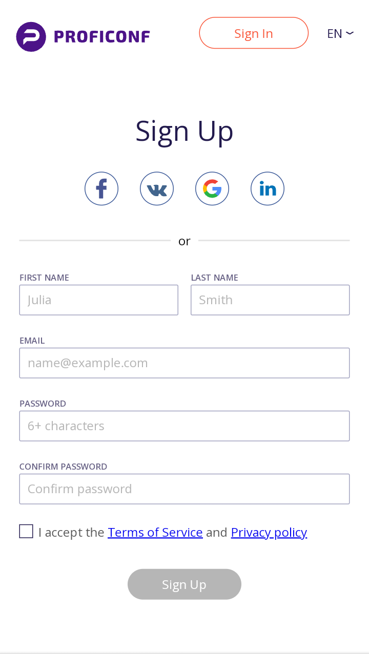The image size is (369, 654).
Task: Open the Proficonf logo home link
Action: tap(83, 37)
